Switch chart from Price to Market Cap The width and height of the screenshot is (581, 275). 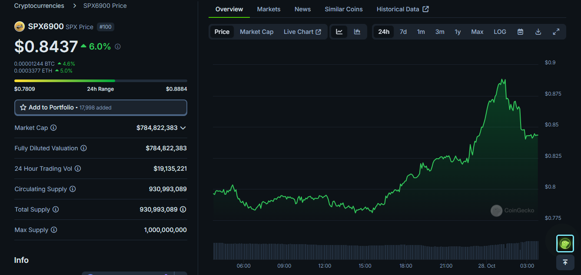pos(256,31)
